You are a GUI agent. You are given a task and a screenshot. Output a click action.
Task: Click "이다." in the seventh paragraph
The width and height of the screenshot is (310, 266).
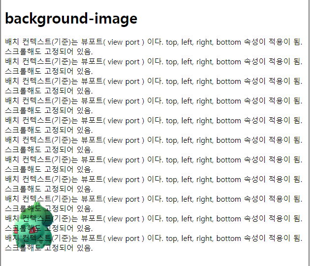point(155,160)
